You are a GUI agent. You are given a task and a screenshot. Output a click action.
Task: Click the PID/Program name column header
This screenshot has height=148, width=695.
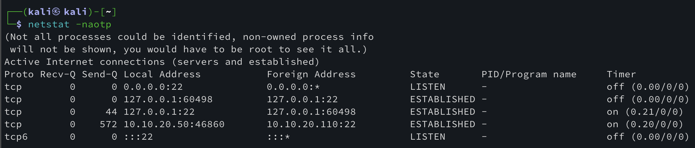point(529,74)
